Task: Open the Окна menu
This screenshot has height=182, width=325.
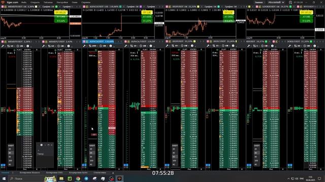Action: click(75, 2)
